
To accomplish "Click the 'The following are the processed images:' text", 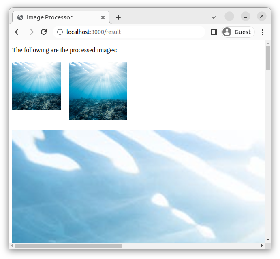I will pyautogui.click(x=64, y=50).
